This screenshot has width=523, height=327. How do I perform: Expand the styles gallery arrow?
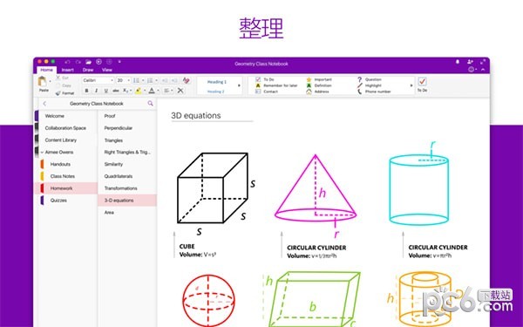pyautogui.click(x=239, y=85)
